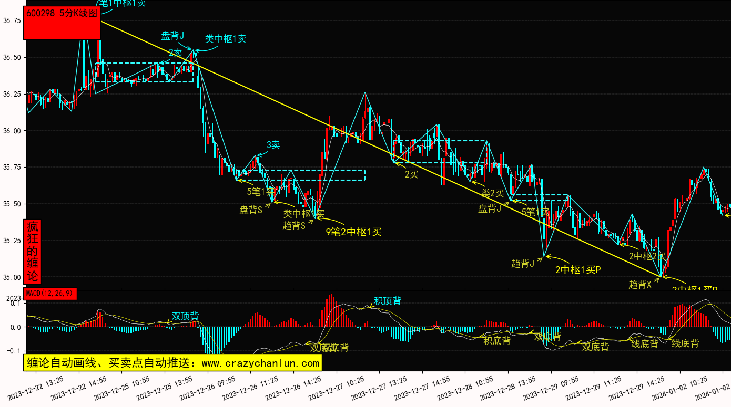Click the 双顶背 label in MACD panel
Image resolution: width=731 pixels, height=407 pixels.
tap(185, 317)
